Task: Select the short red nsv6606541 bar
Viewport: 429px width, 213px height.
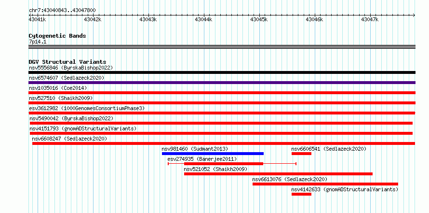Action: point(301,154)
